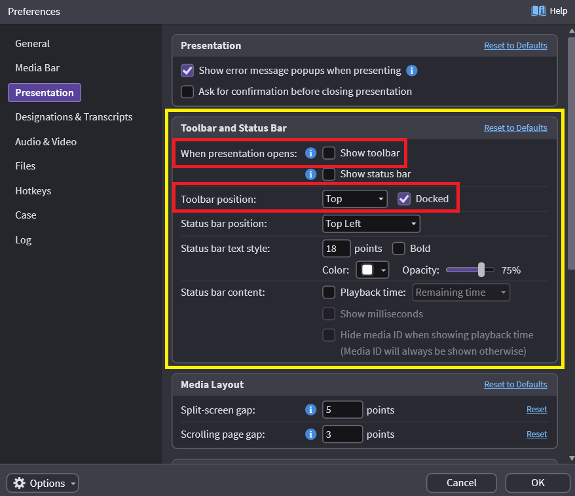The image size is (575, 496).
Task: Open the Toolbar position dropdown
Action: pyautogui.click(x=354, y=199)
